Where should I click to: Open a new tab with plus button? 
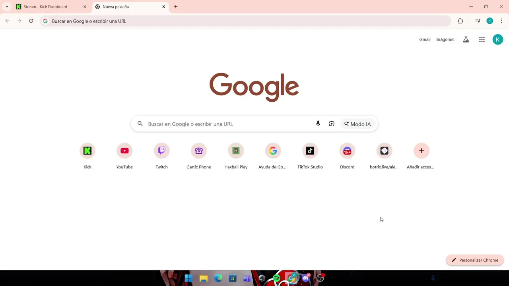point(176,7)
